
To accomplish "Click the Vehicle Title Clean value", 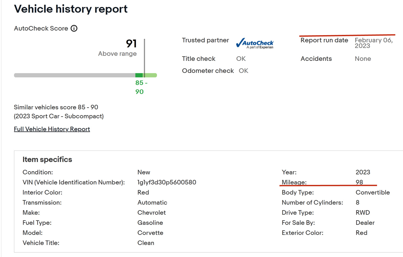I will click(146, 243).
